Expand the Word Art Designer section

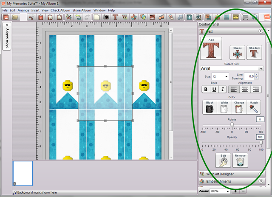(261, 174)
